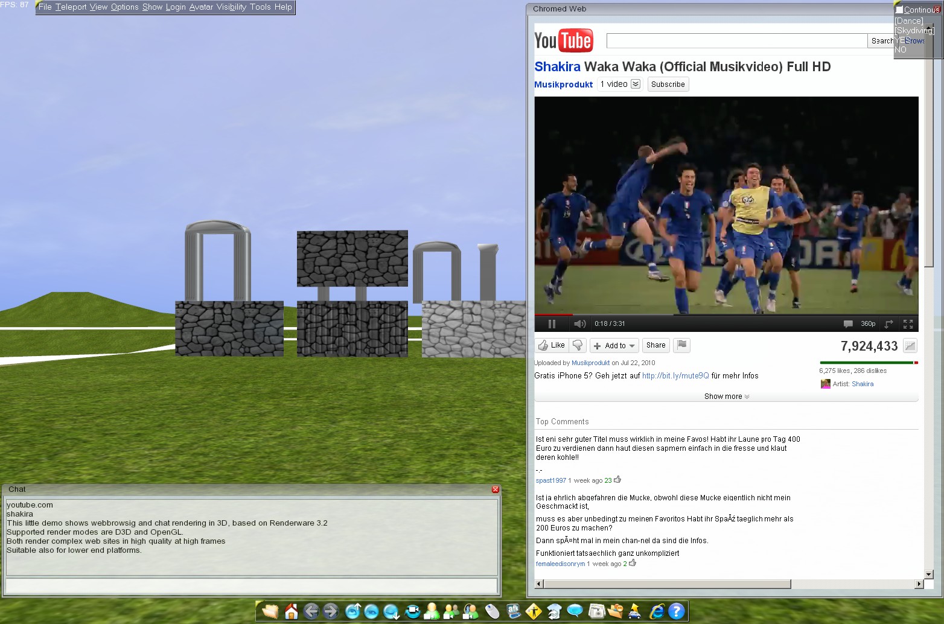
Task: Select the [Dance] list entry
Action: click(909, 21)
